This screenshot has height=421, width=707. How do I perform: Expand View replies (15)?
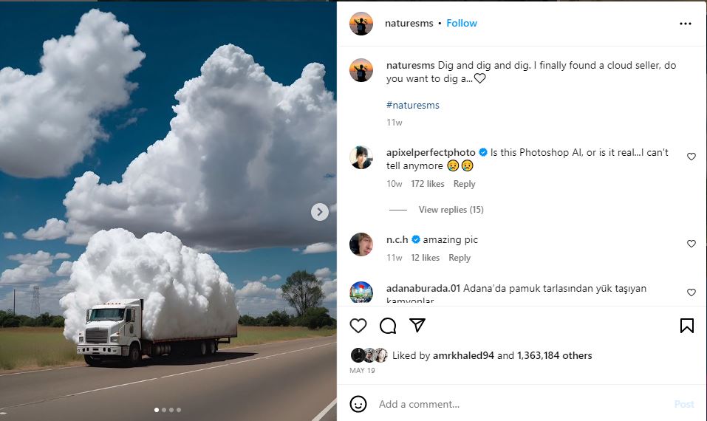coord(451,210)
